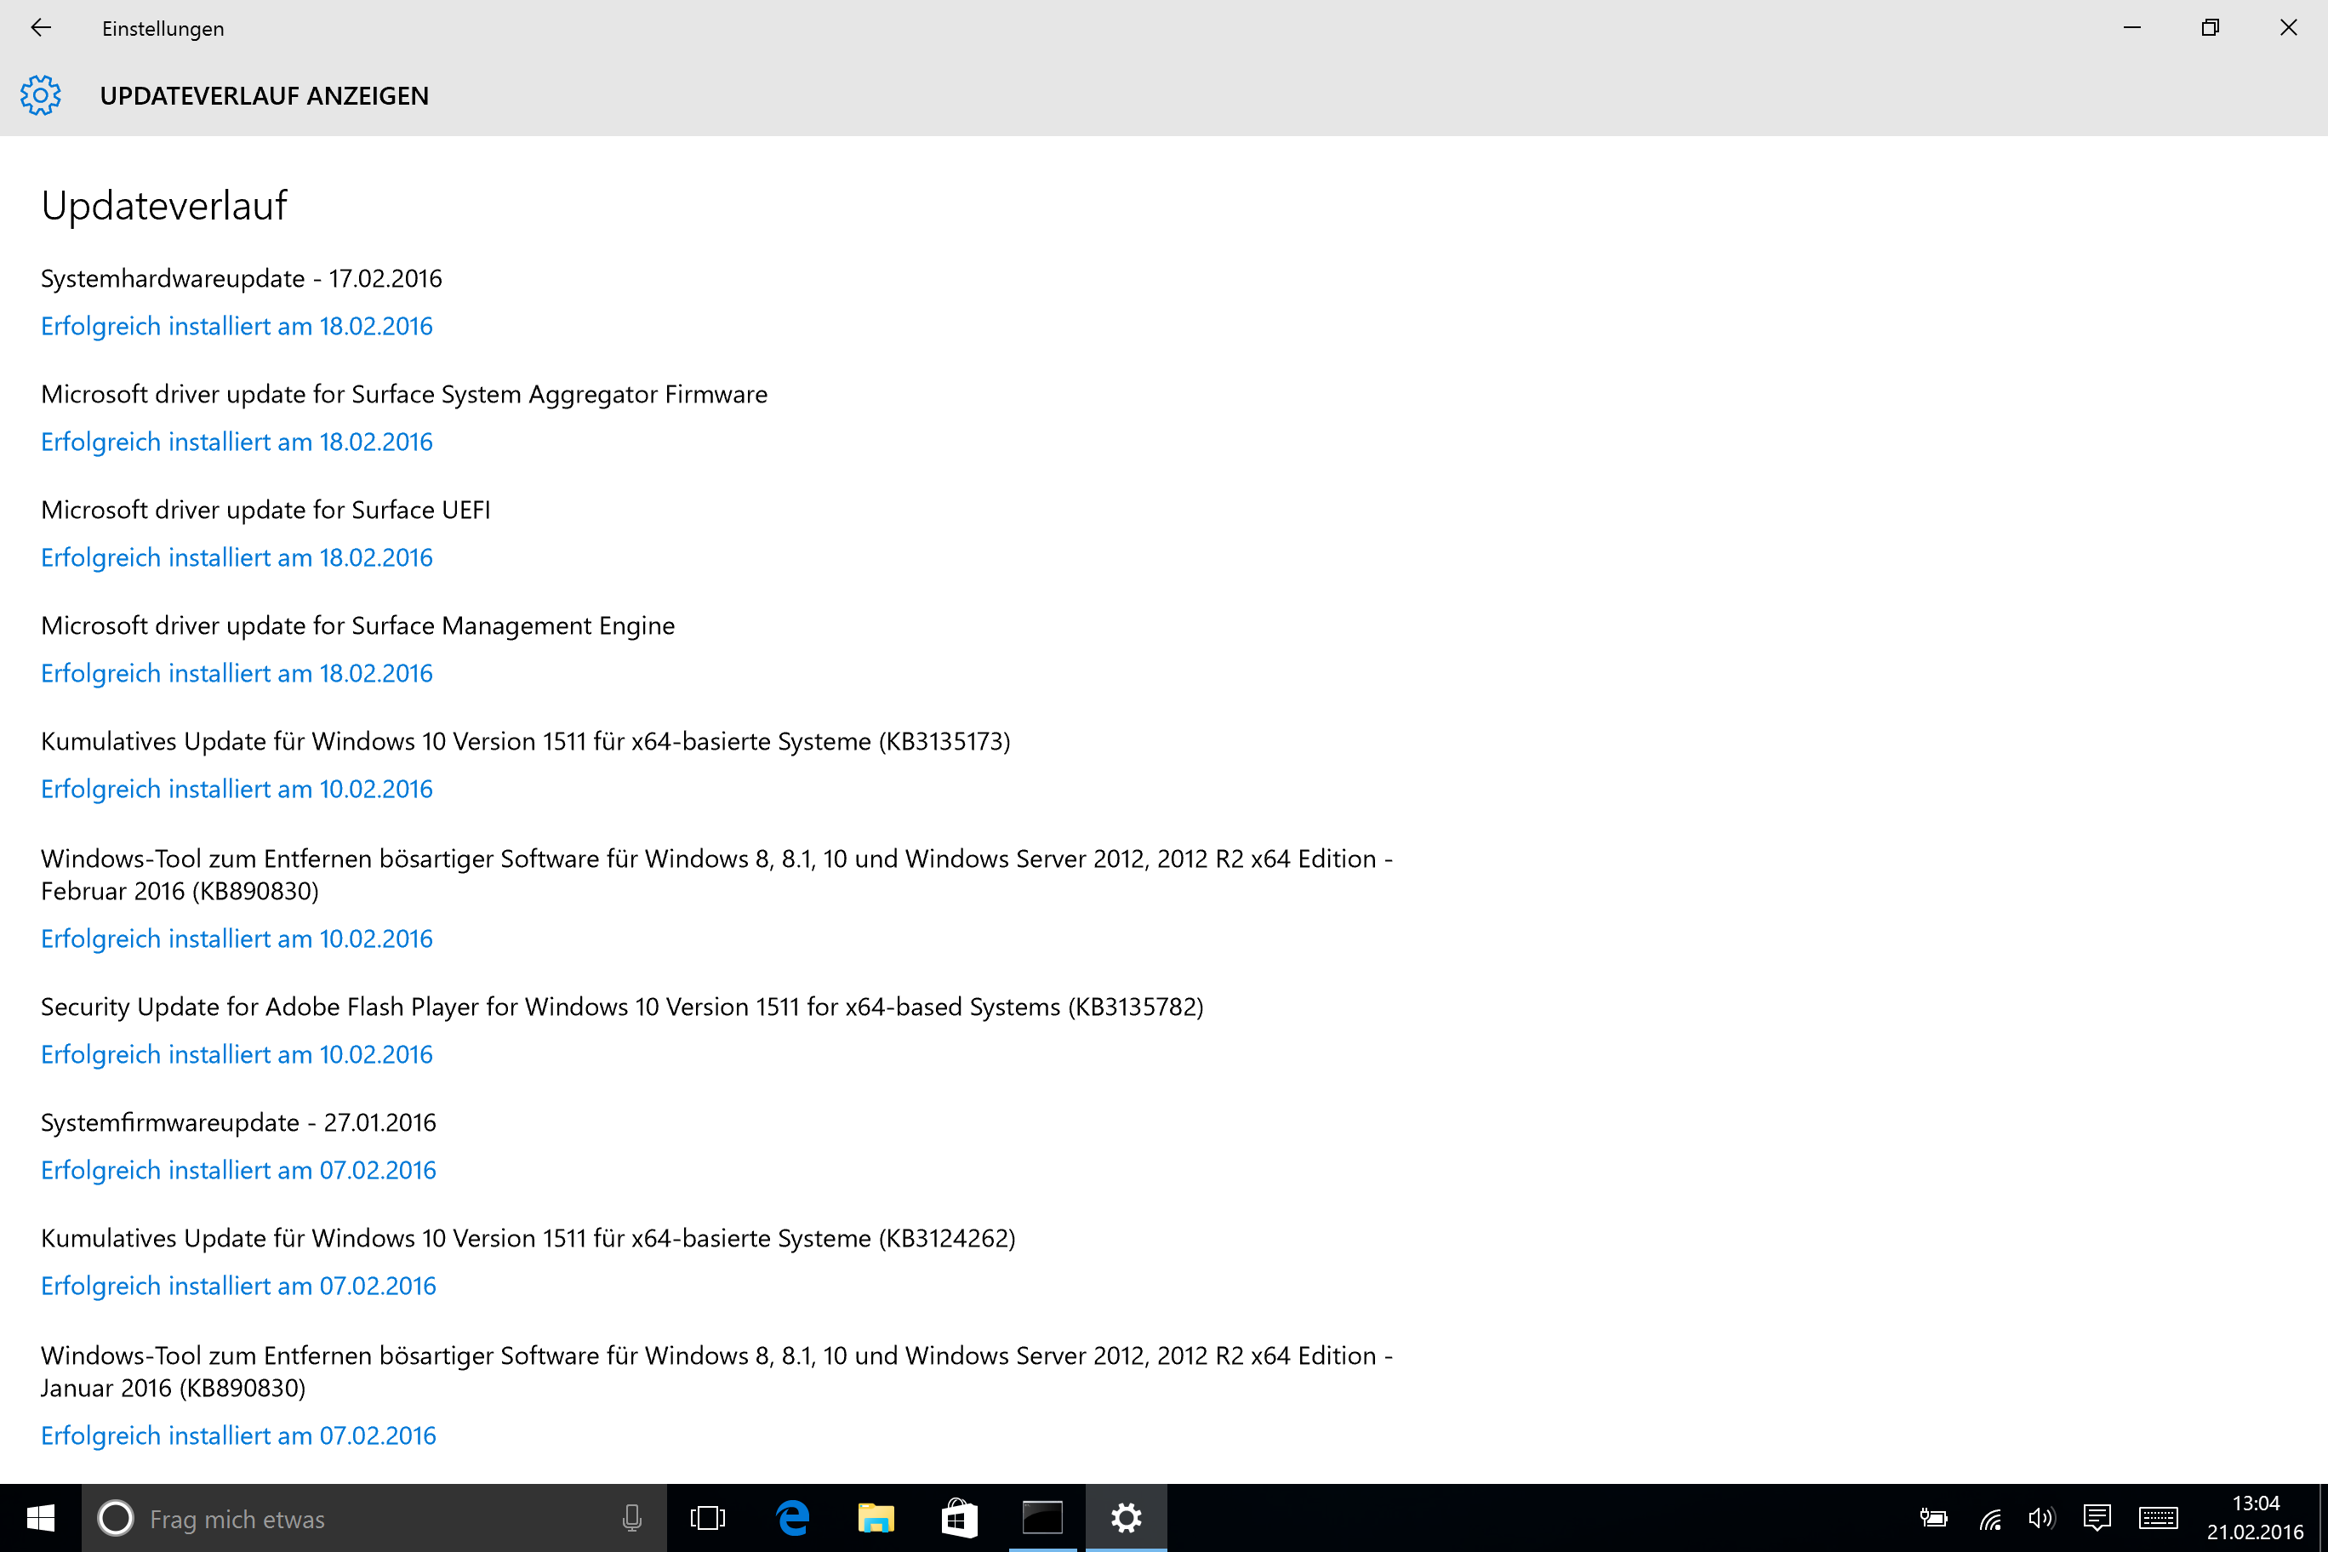Show the touch keyboard from tray

2158,1517
